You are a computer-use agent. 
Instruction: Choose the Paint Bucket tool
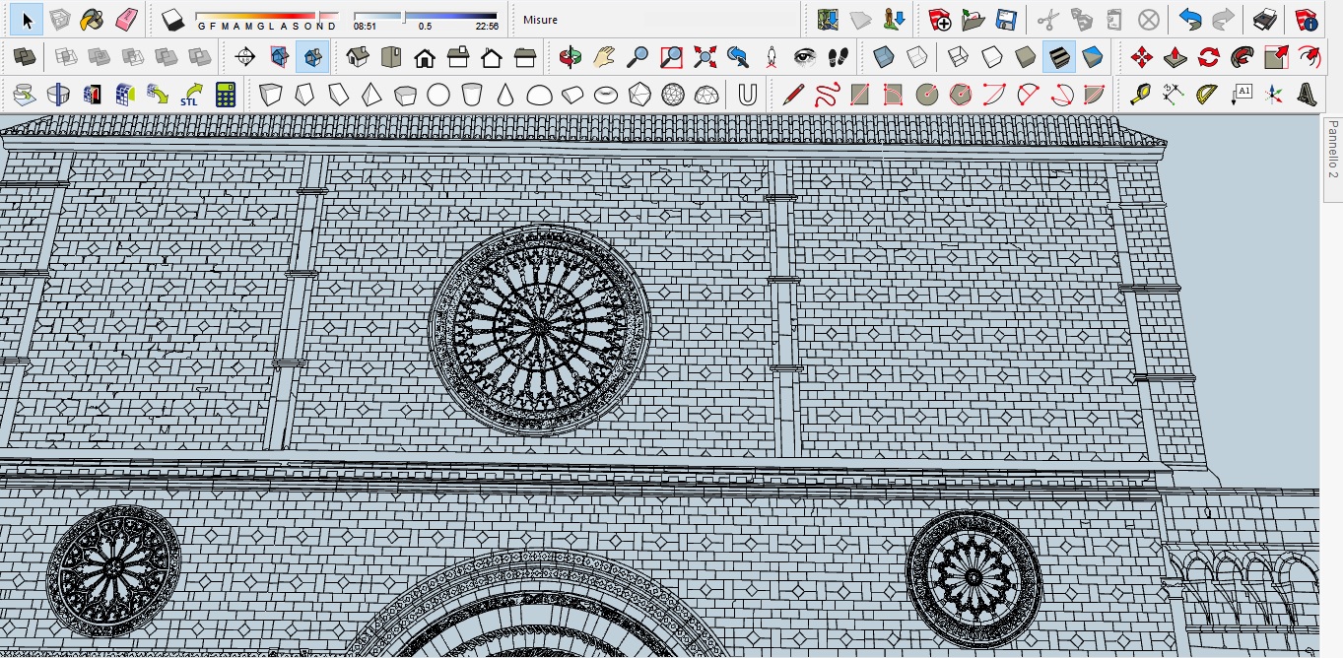(93, 20)
